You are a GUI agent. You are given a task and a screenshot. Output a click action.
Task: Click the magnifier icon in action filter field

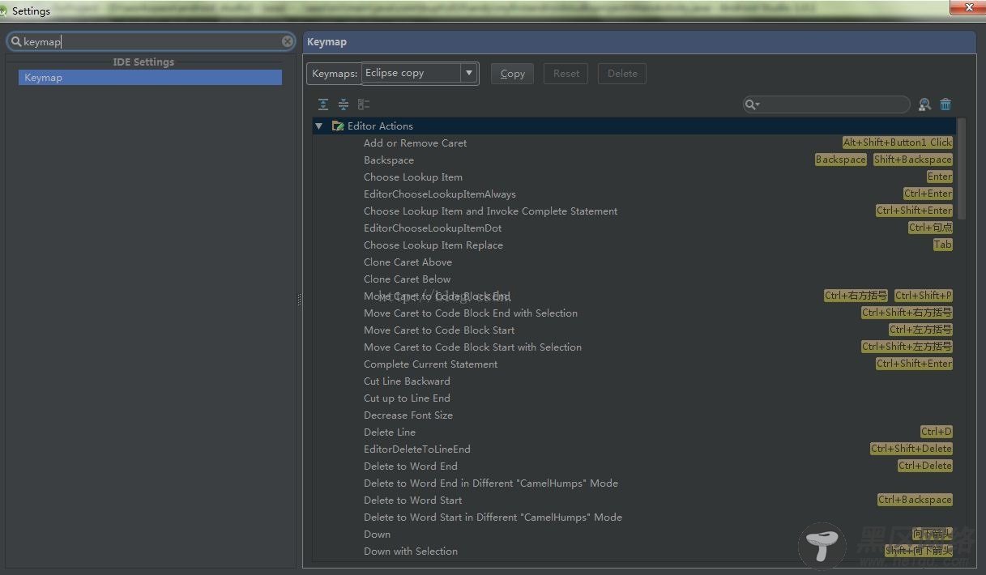point(752,104)
